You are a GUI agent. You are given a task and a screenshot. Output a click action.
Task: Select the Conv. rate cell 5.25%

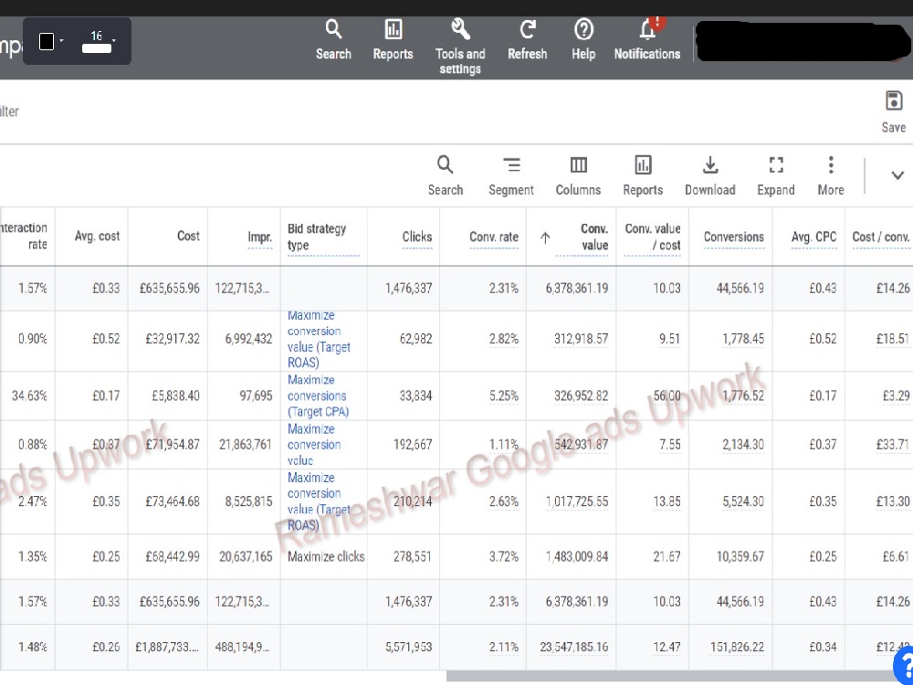[x=503, y=395]
